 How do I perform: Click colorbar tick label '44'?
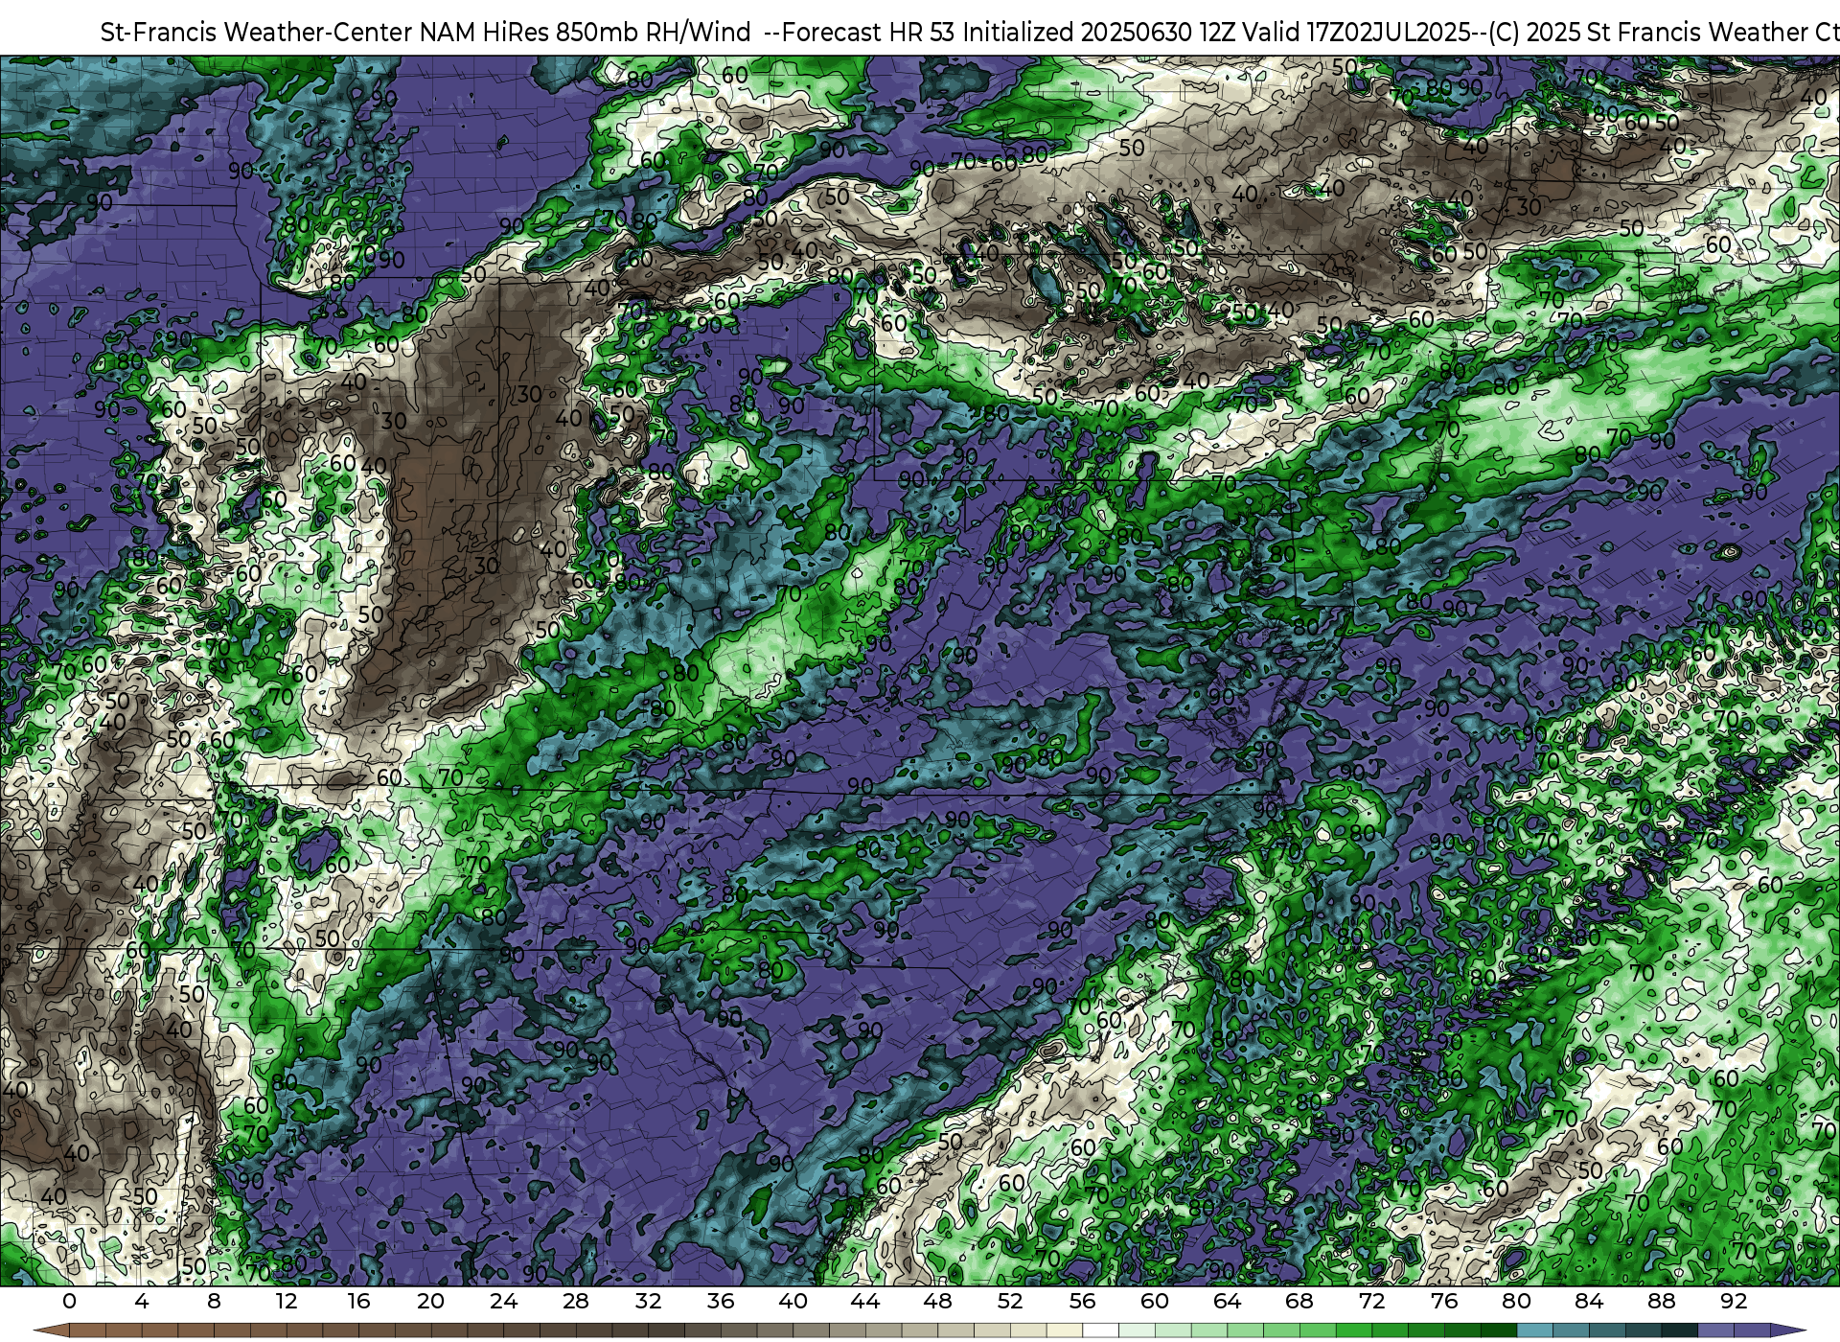[x=865, y=1301]
